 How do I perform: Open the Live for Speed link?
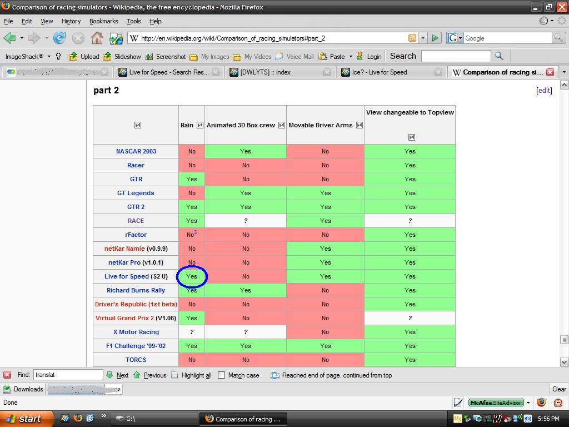point(127,276)
